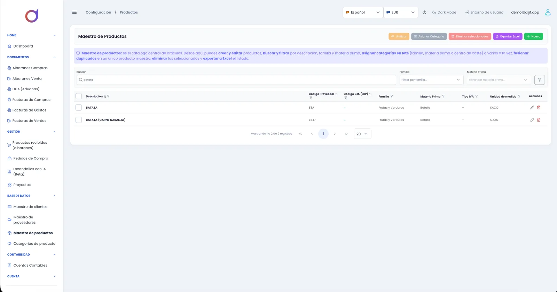Go to the next results page arrow
The height and width of the screenshot is (292, 557).
pyautogui.click(x=335, y=134)
